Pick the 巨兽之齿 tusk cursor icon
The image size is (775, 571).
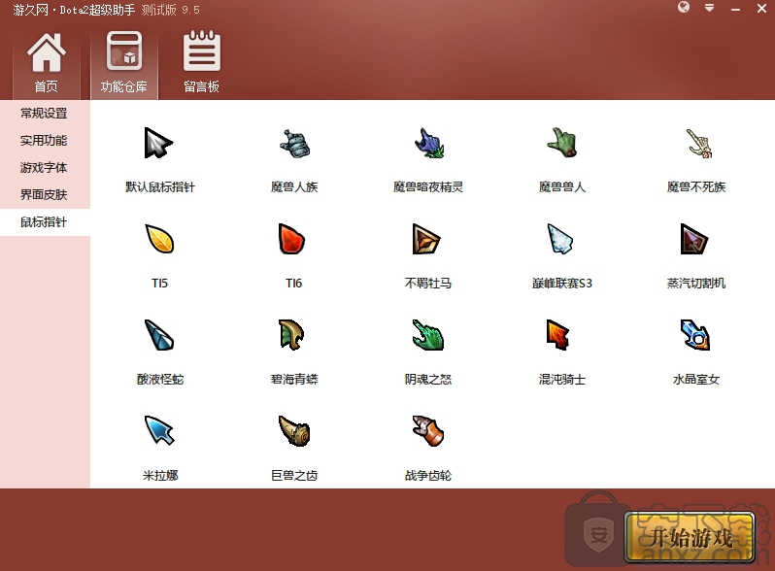[x=294, y=430]
